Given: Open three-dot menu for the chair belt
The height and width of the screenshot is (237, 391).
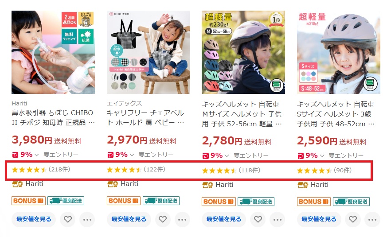Looking at the screenshot, I should pyautogui.click(x=182, y=220).
